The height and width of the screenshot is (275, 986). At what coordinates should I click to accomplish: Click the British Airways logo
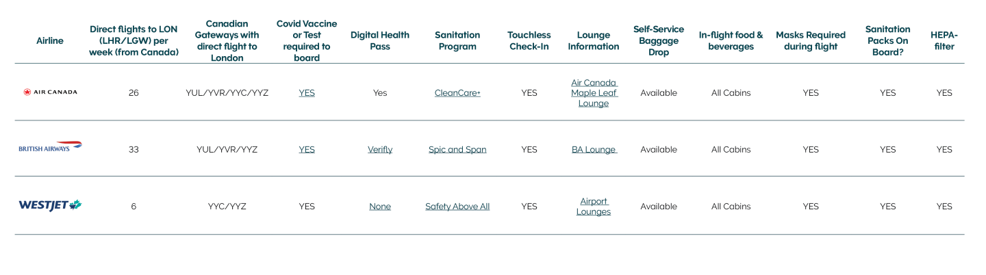pyautogui.click(x=50, y=147)
